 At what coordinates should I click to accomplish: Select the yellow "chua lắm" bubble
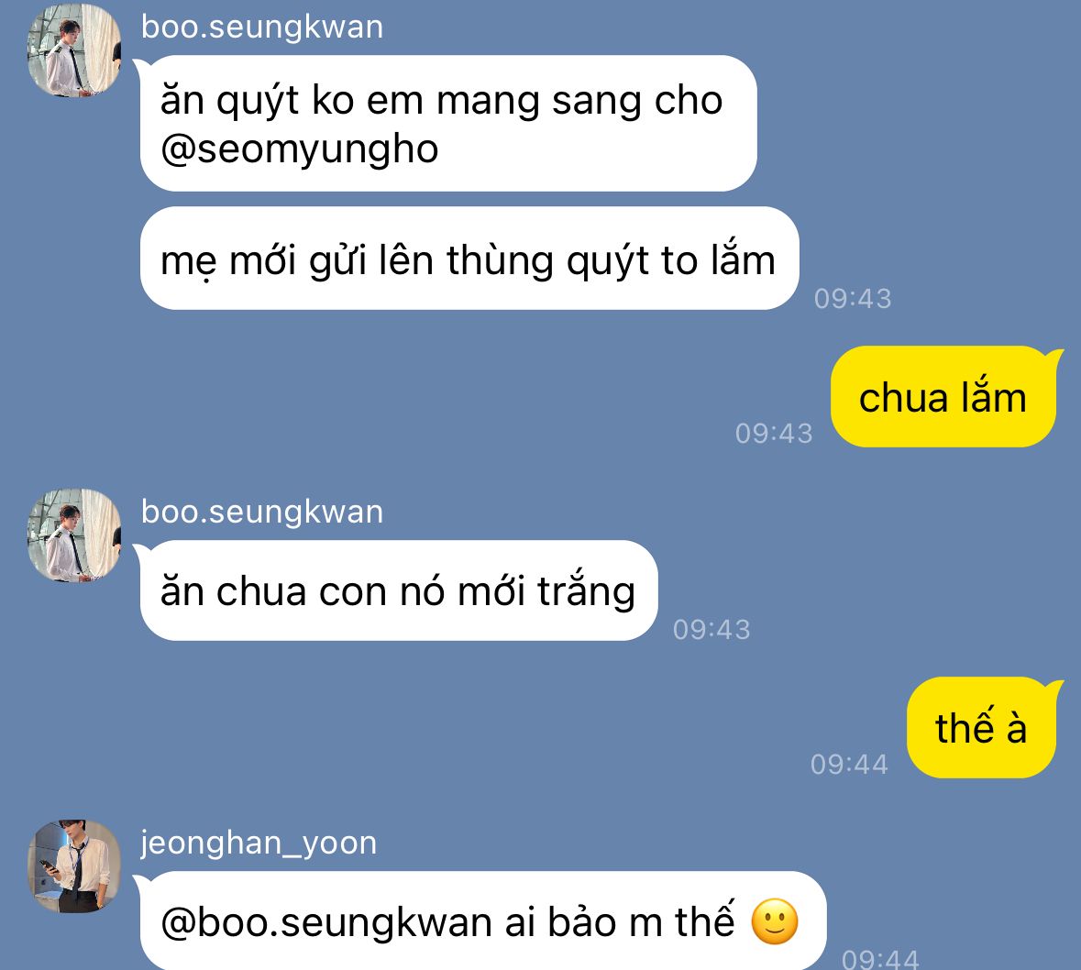click(943, 396)
